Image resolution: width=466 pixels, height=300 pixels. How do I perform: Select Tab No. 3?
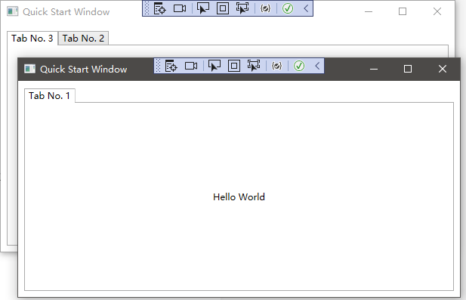32,39
